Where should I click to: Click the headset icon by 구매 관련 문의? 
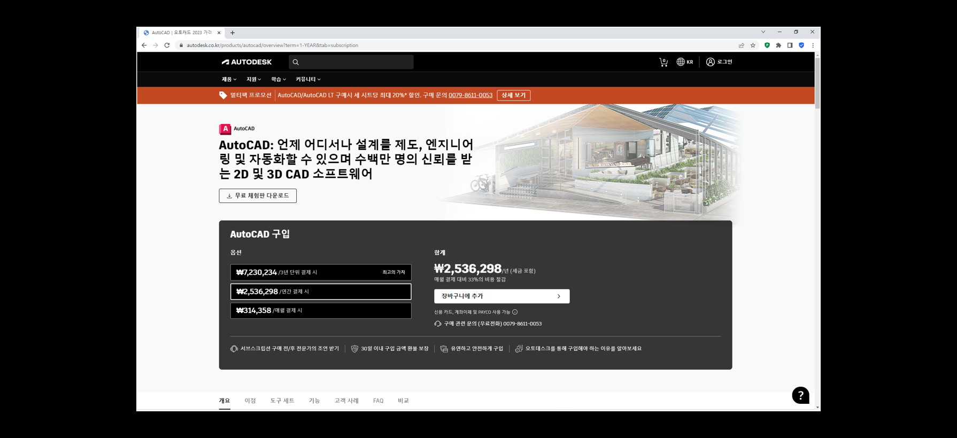438,324
